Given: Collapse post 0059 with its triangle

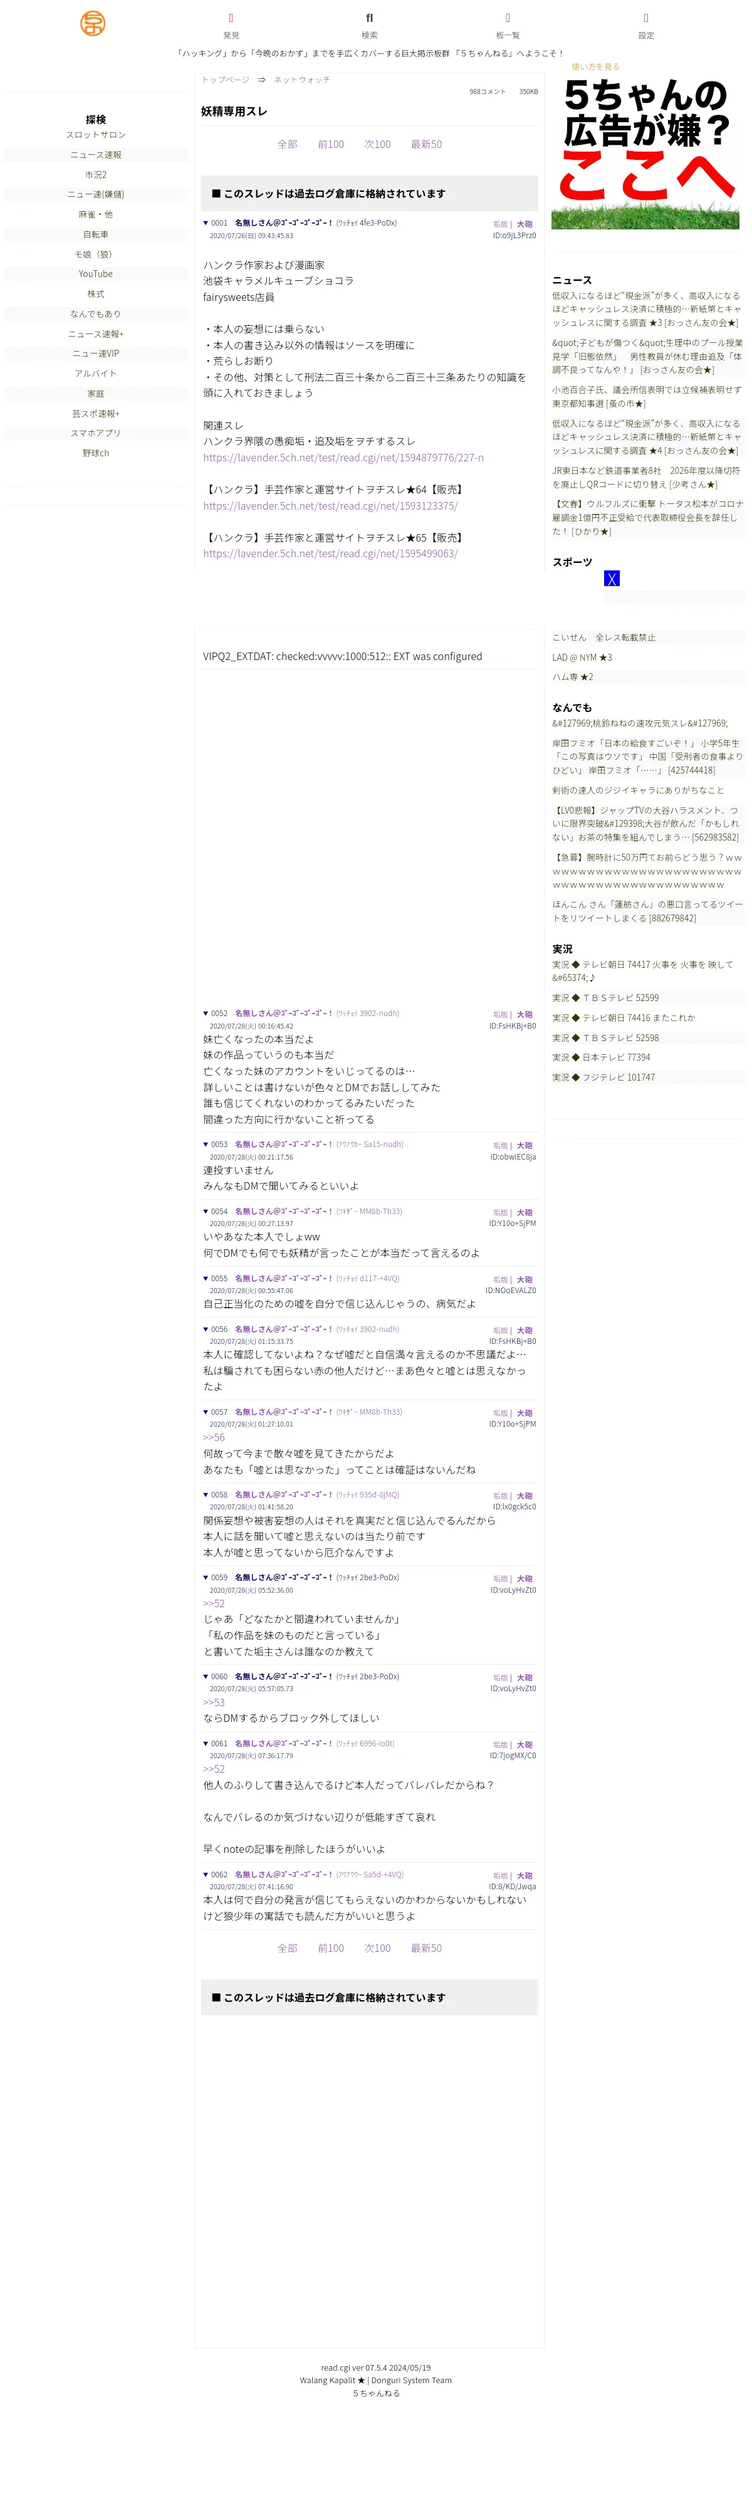Looking at the screenshot, I should (x=206, y=1578).
